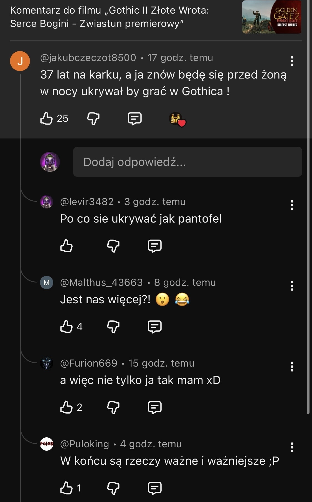Tap the creator heart badge on the main comment
This screenshot has width=312, height=502.
pos(177,119)
